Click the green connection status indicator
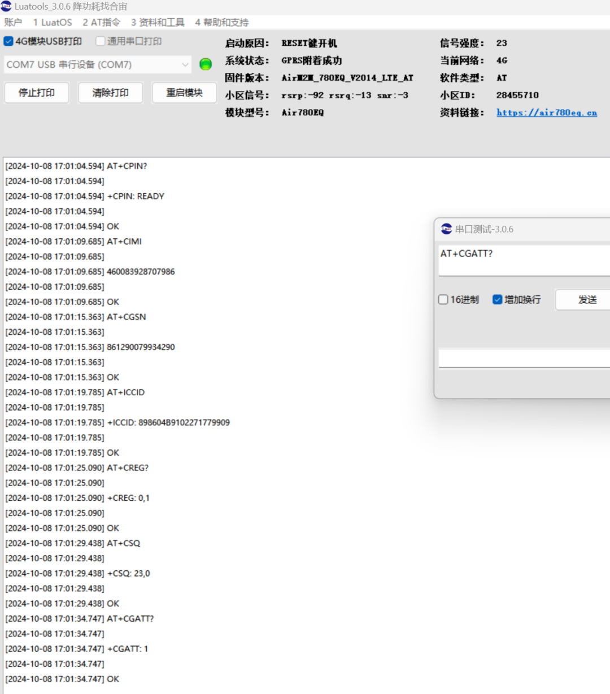This screenshot has height=694, width=610. coord(205,64)
